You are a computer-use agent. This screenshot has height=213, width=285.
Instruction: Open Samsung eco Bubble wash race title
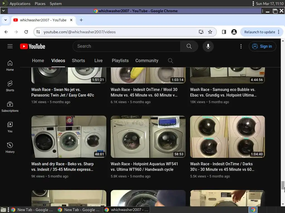(223, 92)
